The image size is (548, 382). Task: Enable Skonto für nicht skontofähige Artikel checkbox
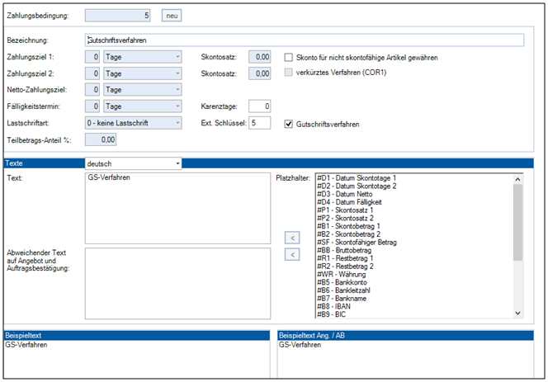pos(289,57)
